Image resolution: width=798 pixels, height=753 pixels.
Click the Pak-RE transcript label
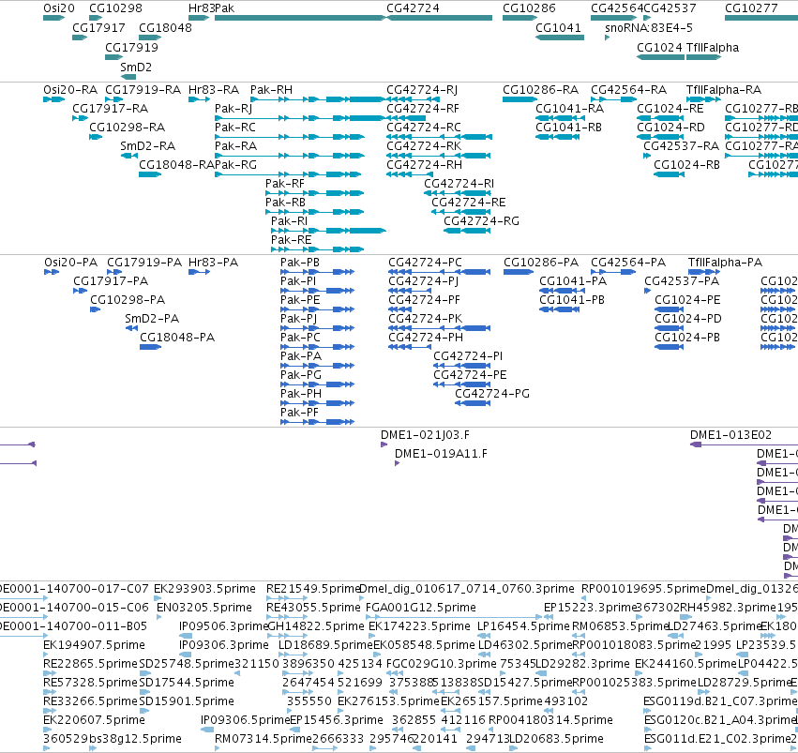[291, 240]
